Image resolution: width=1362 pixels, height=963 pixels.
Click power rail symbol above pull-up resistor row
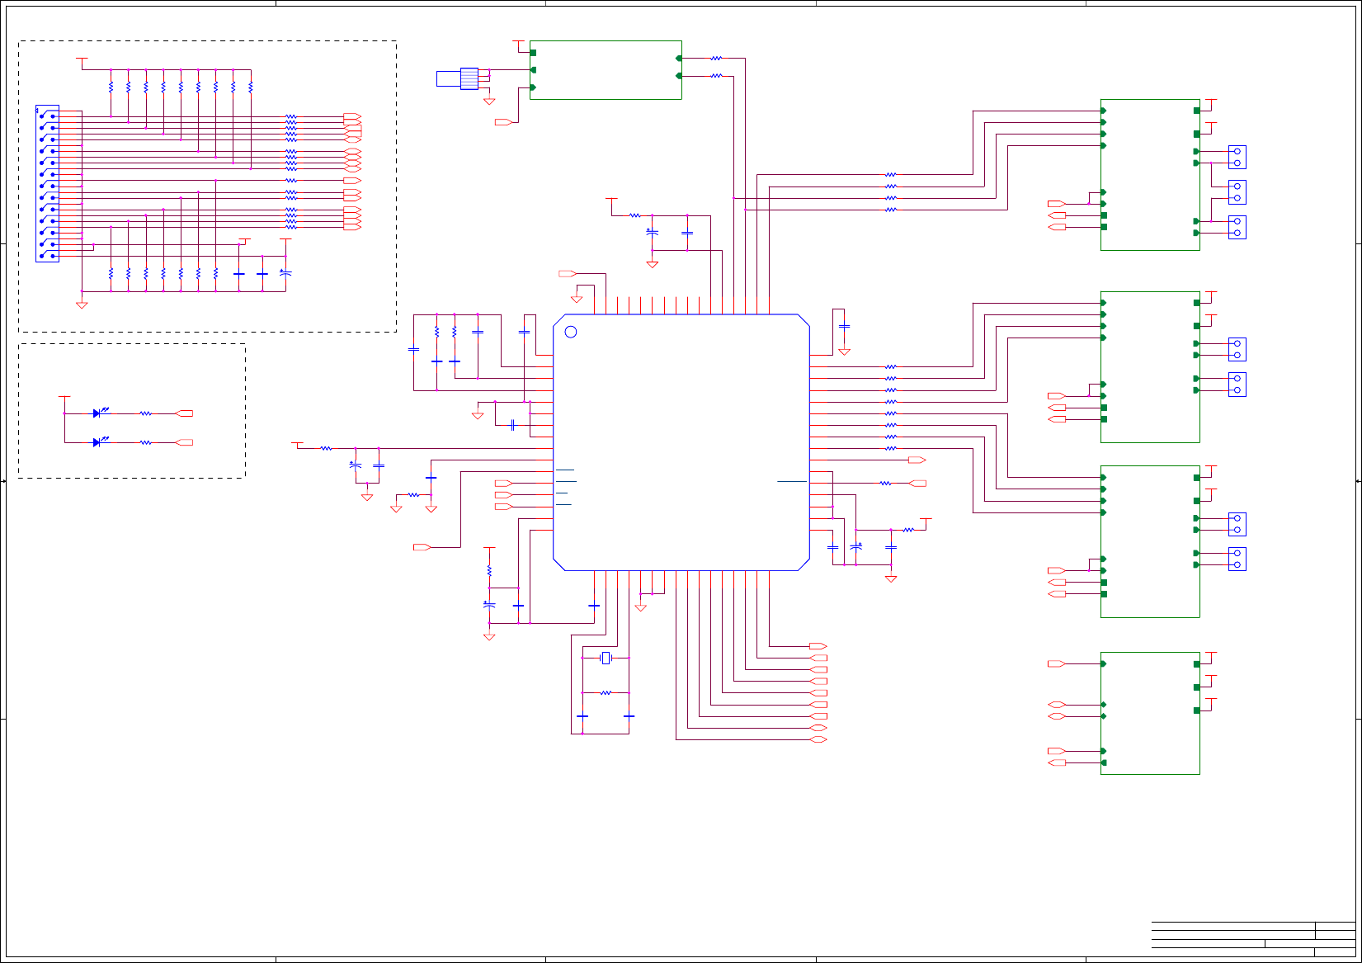tap(82, 59)
